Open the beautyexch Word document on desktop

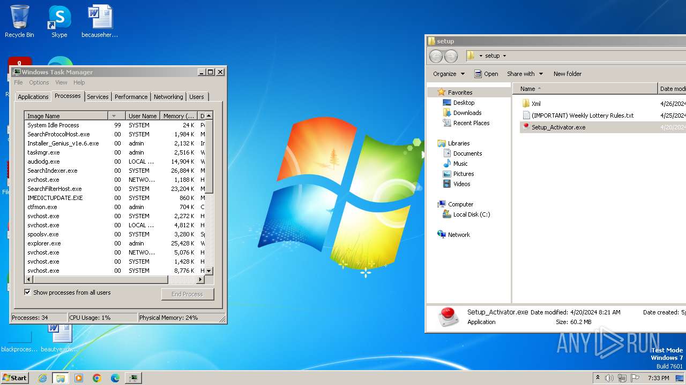(59, 338)
